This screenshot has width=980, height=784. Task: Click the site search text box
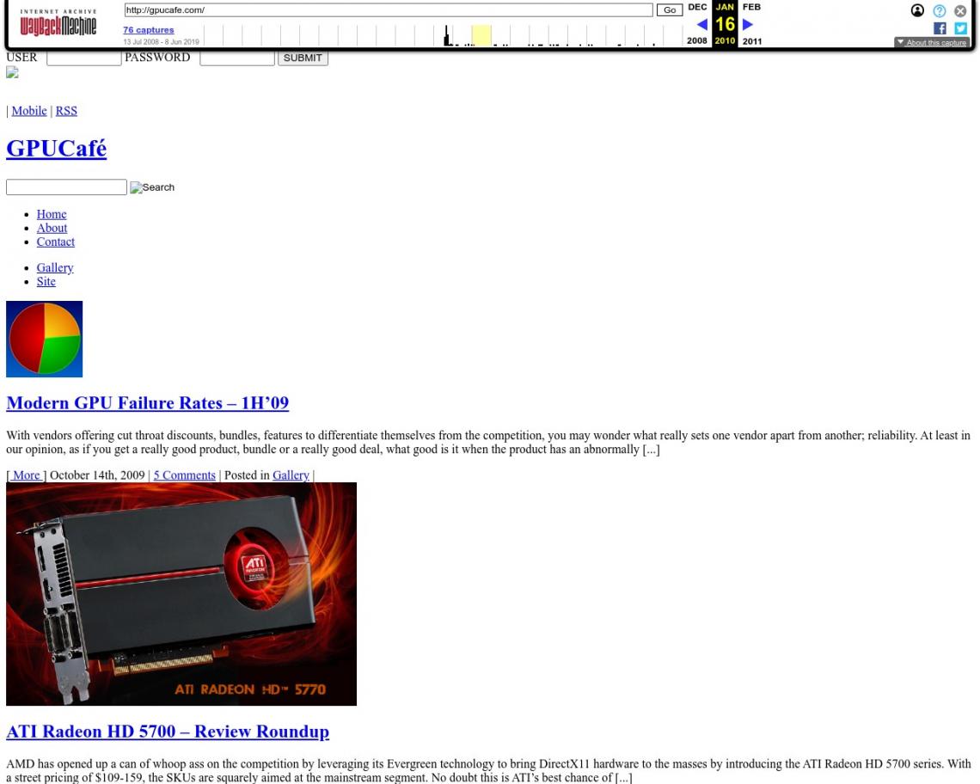(x=66, y=187)
